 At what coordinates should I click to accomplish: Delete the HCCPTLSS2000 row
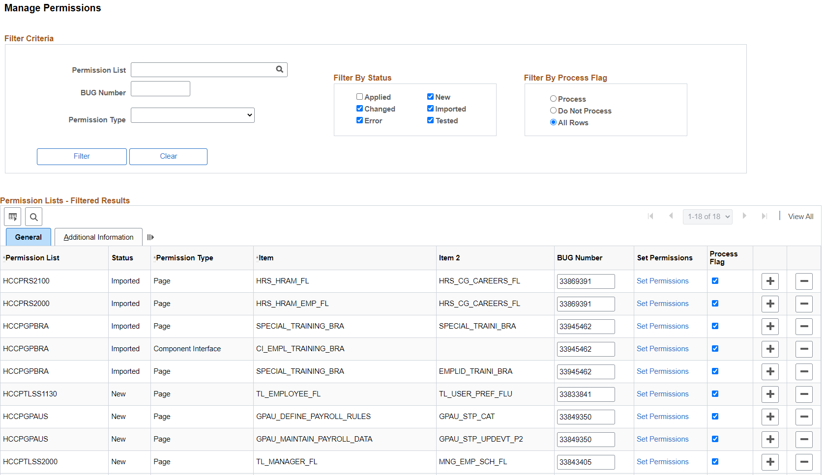tap(804, 462)
